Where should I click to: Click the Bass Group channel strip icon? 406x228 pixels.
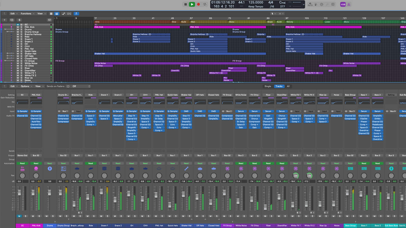point(350,168)
